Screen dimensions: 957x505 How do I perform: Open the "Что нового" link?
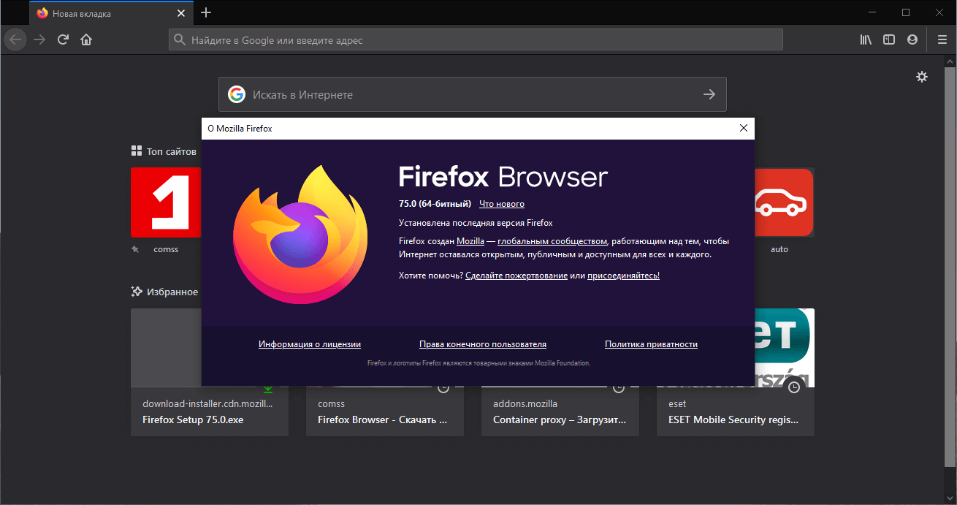pyautogui.click(x=501, y=203)
